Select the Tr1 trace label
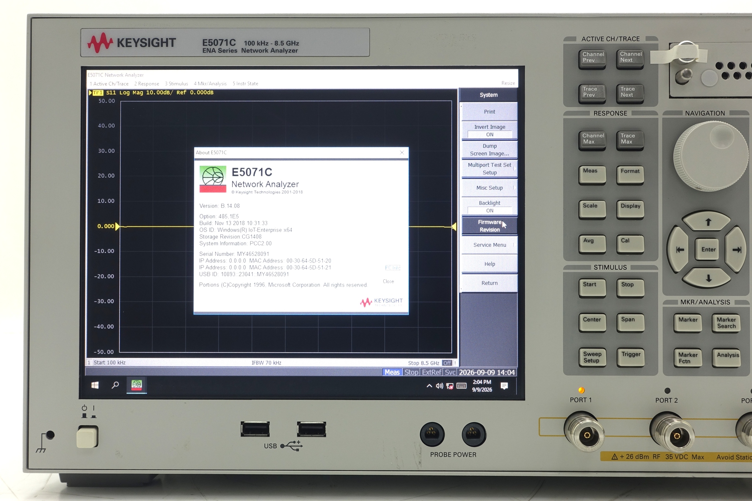Image resolution: width=752 pixels, height=501 pixels. click(98, 93)
